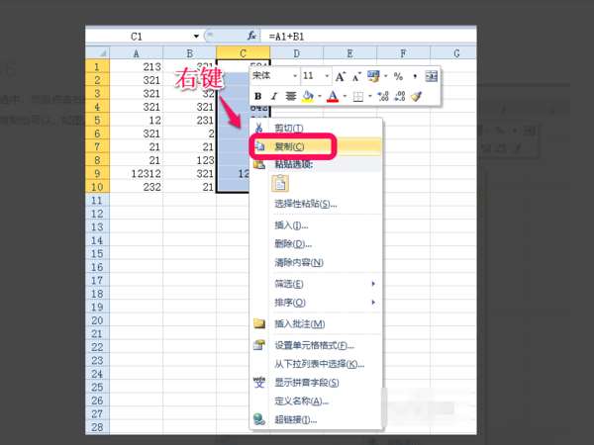Apply the accounting number format icon
This screenshot has height=445, width=594.
pyautogui.click(x=373, y=76)
